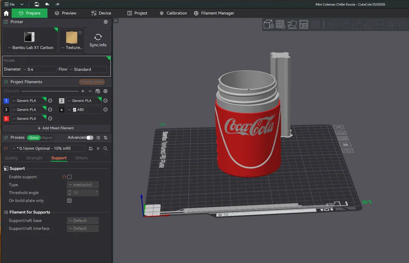Open printer settings gear icon
The height and width of the screenshot is (263, 409).
[106, 22]
